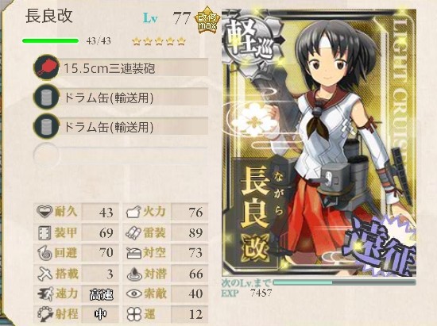Screen dimensions: 437x326
Task: Click the armor plate icon beside 装甲
Action: tap(44, 232)
